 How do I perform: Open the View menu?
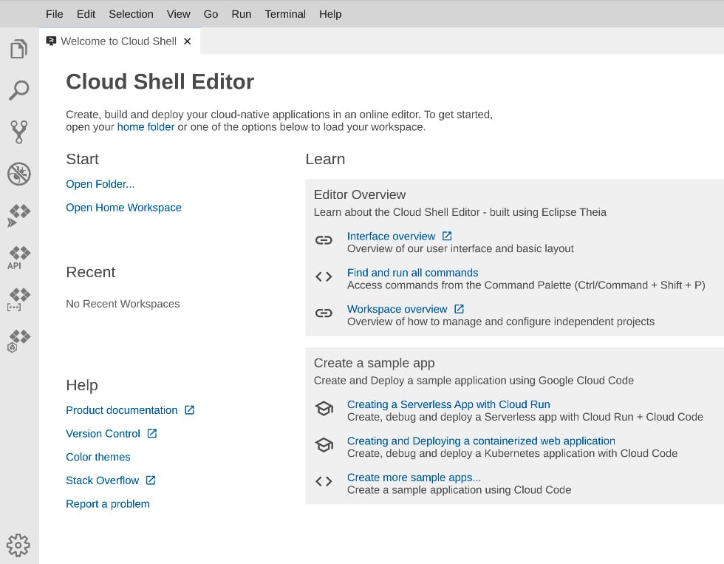(x=179, y=14)
